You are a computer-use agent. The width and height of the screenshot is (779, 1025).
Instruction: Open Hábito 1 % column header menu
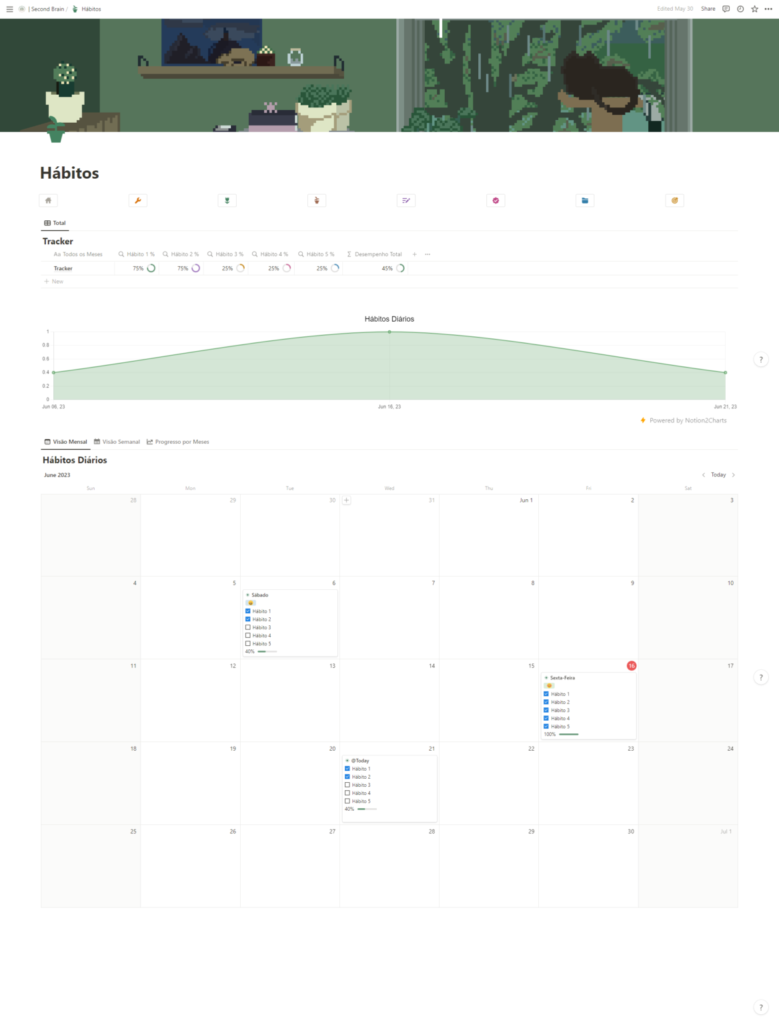tap(137, 254)
